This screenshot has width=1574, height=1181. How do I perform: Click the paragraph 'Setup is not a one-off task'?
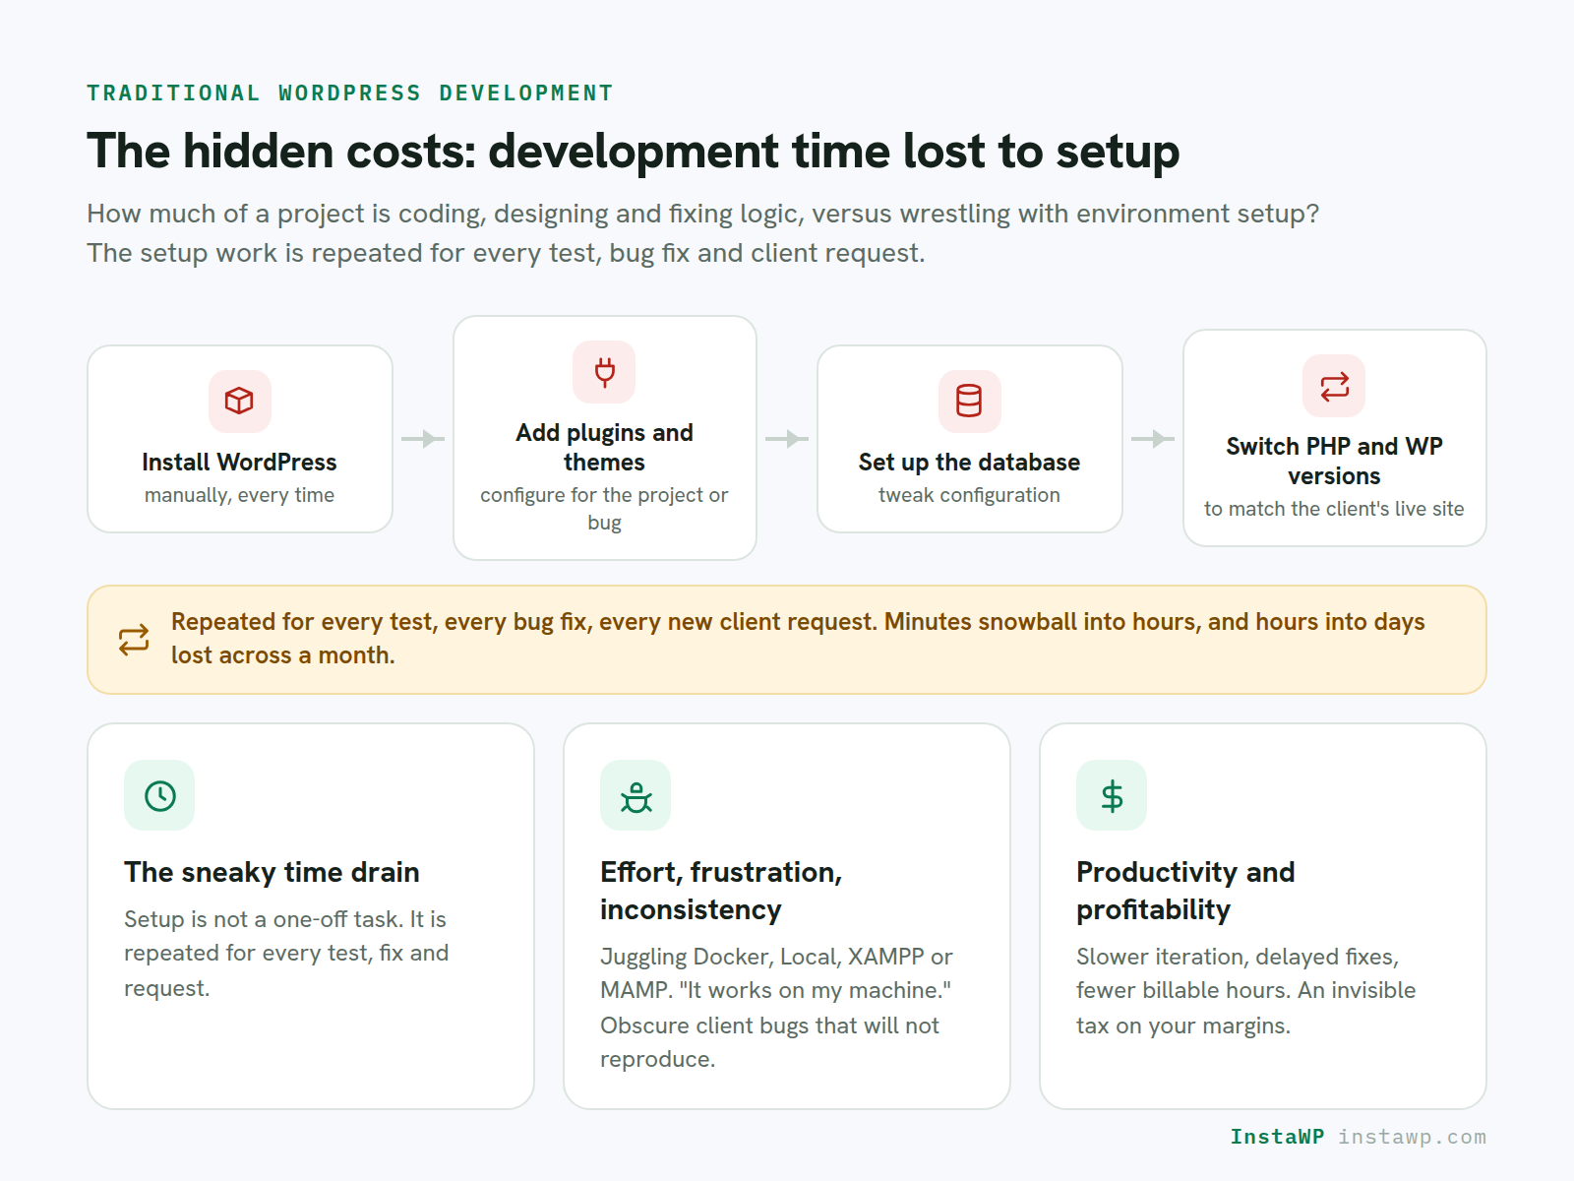tap(286, 954)
